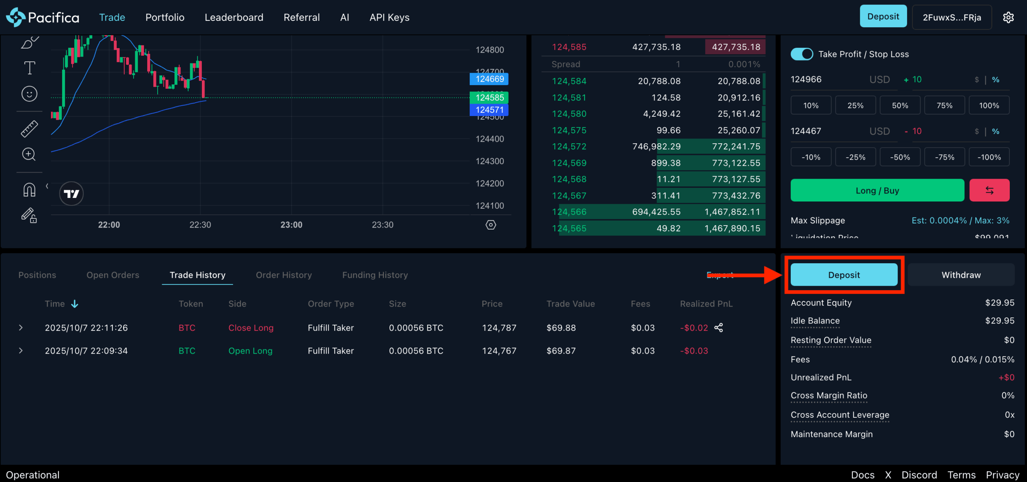Click the Long / Buy button
The width and height of the screenshot is (1027, 482).
[877, 190]
